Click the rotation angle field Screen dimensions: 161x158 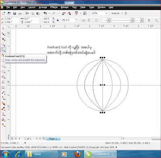pos(70,20)
